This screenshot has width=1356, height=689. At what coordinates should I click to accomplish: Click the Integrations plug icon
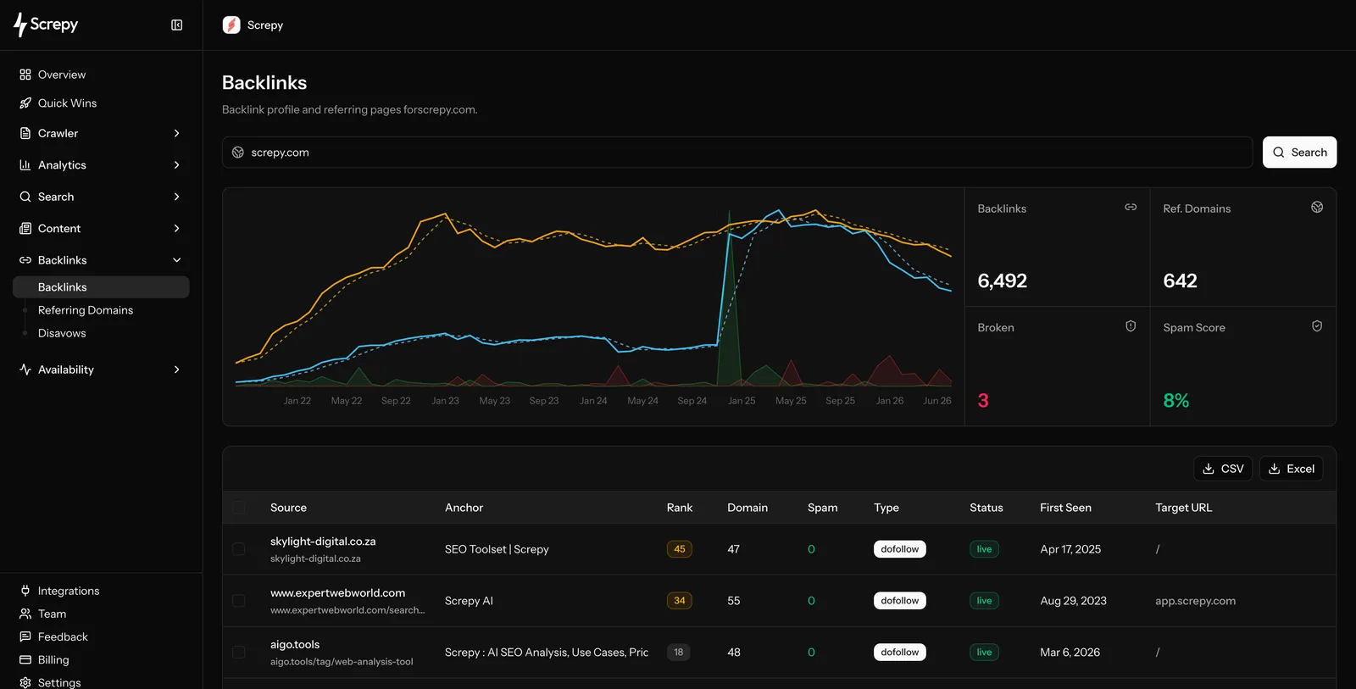25,591
